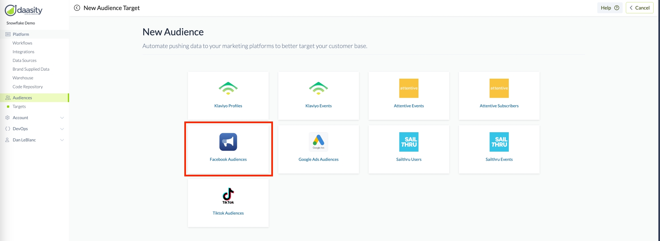Click the Audiences people icon in sidebar
This screenshot has height=241, width=660.
click(x=8, y=98)
